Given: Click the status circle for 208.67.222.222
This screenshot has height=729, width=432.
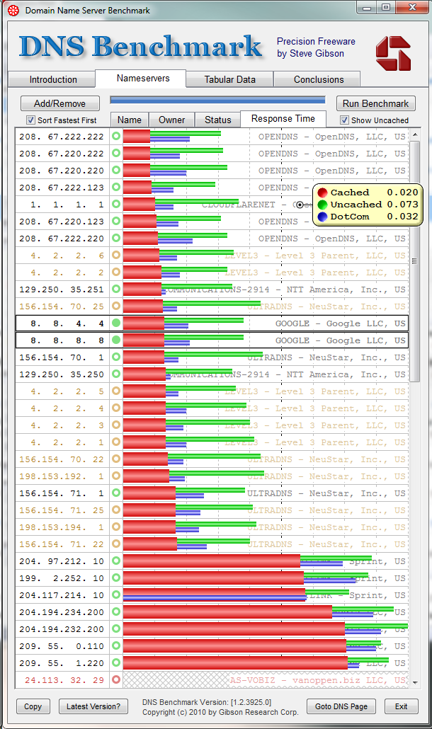Looking at the screenshot, I should coord(115,136).
